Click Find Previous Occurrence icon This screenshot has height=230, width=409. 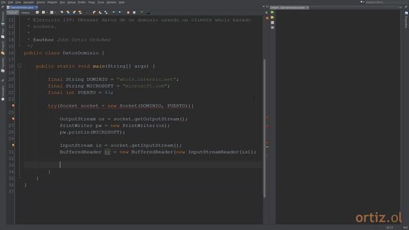tap(68, 13)
